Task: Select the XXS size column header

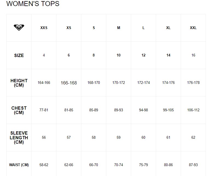Action: [x=44, y=28]
